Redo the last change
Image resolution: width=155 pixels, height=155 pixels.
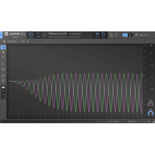point(116,35)
